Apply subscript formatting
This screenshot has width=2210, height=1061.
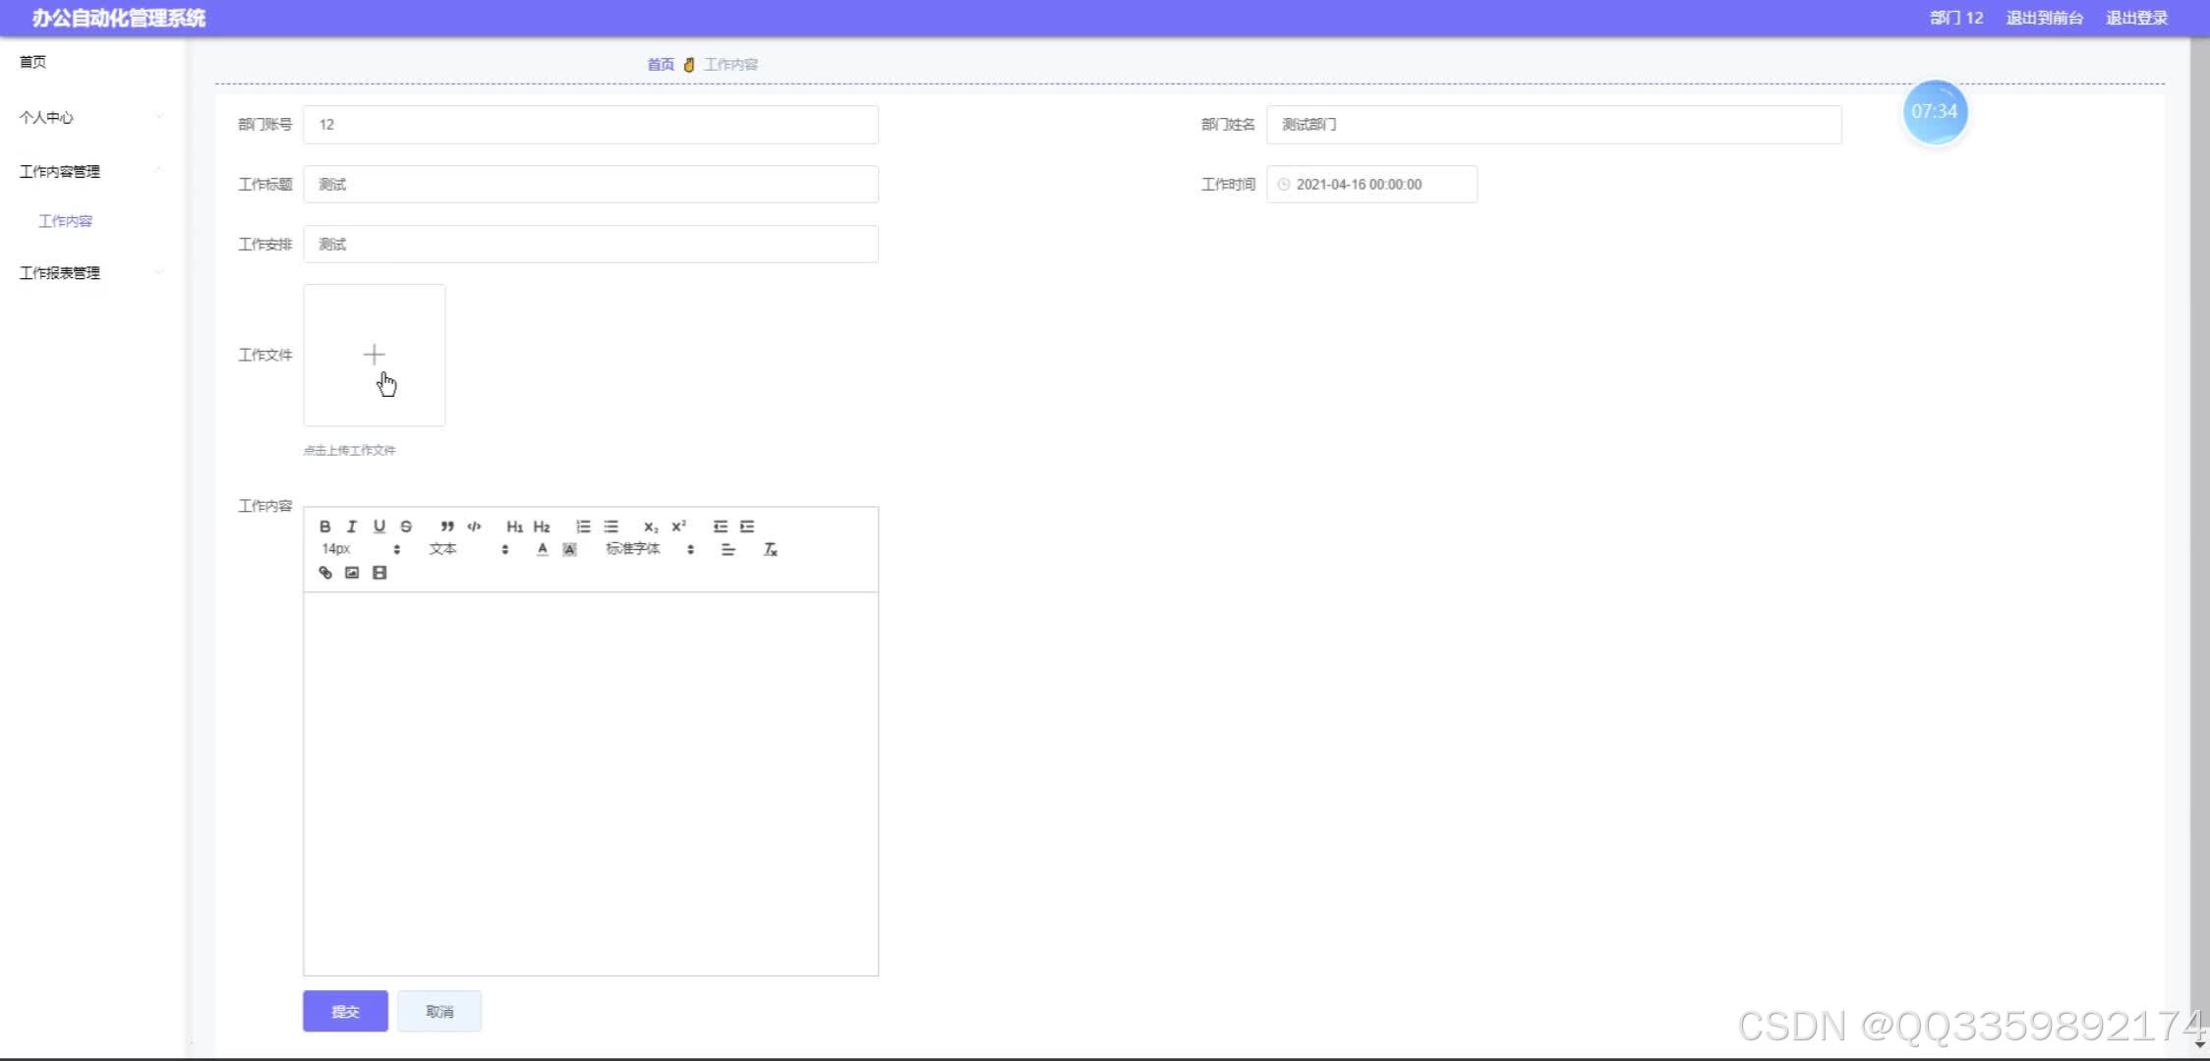coord(651,527)
